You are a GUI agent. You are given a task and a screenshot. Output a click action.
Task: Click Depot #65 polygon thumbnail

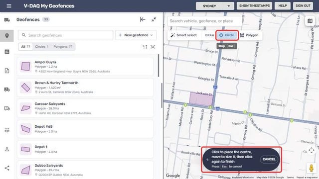click(x=25, y=129)
